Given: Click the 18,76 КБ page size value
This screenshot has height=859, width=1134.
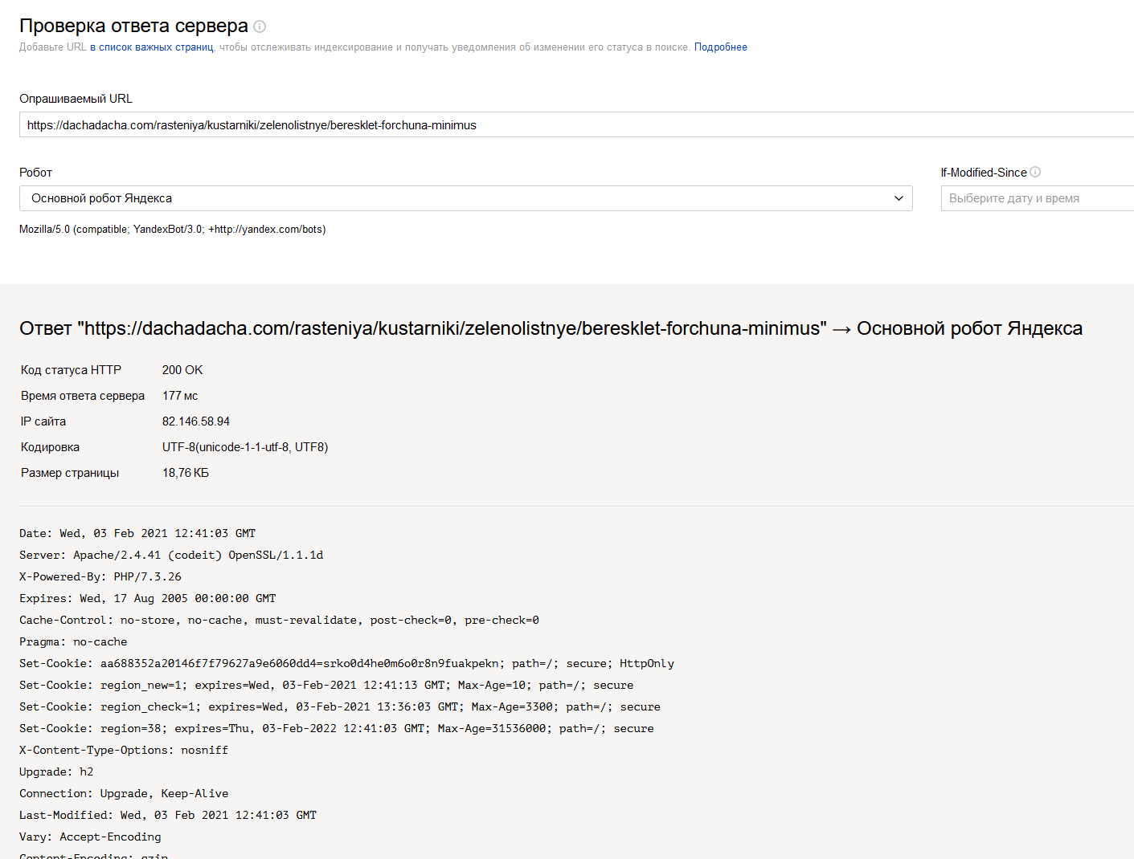Looking at the screenshot, I should (186, 473).
